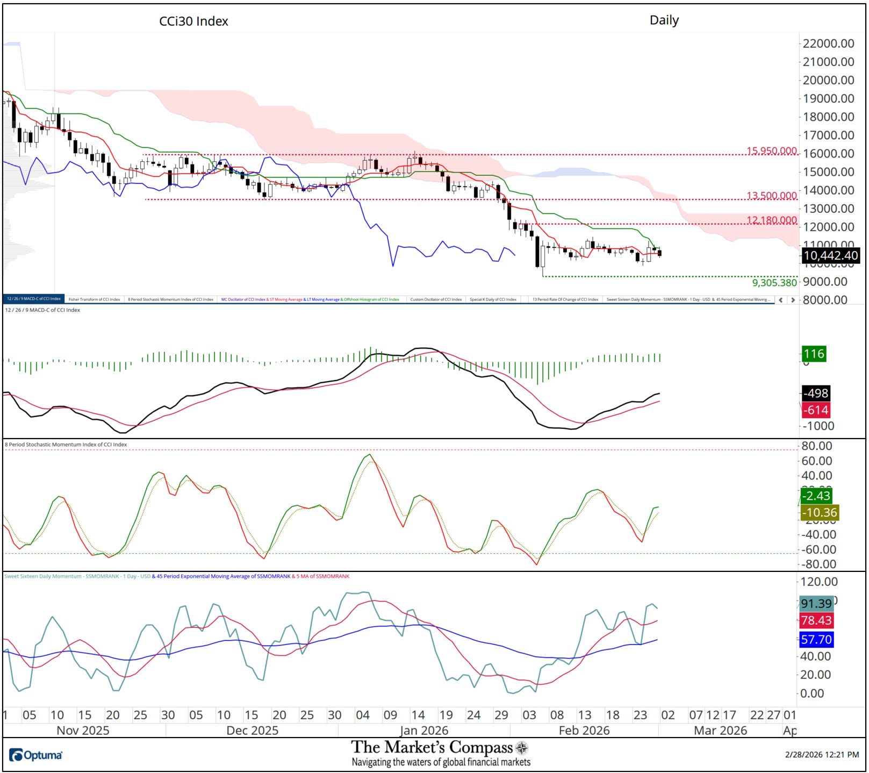This screenshot has width=869, height=773.
Task: Click The Market's Compass title text
Action: (432, 747)
